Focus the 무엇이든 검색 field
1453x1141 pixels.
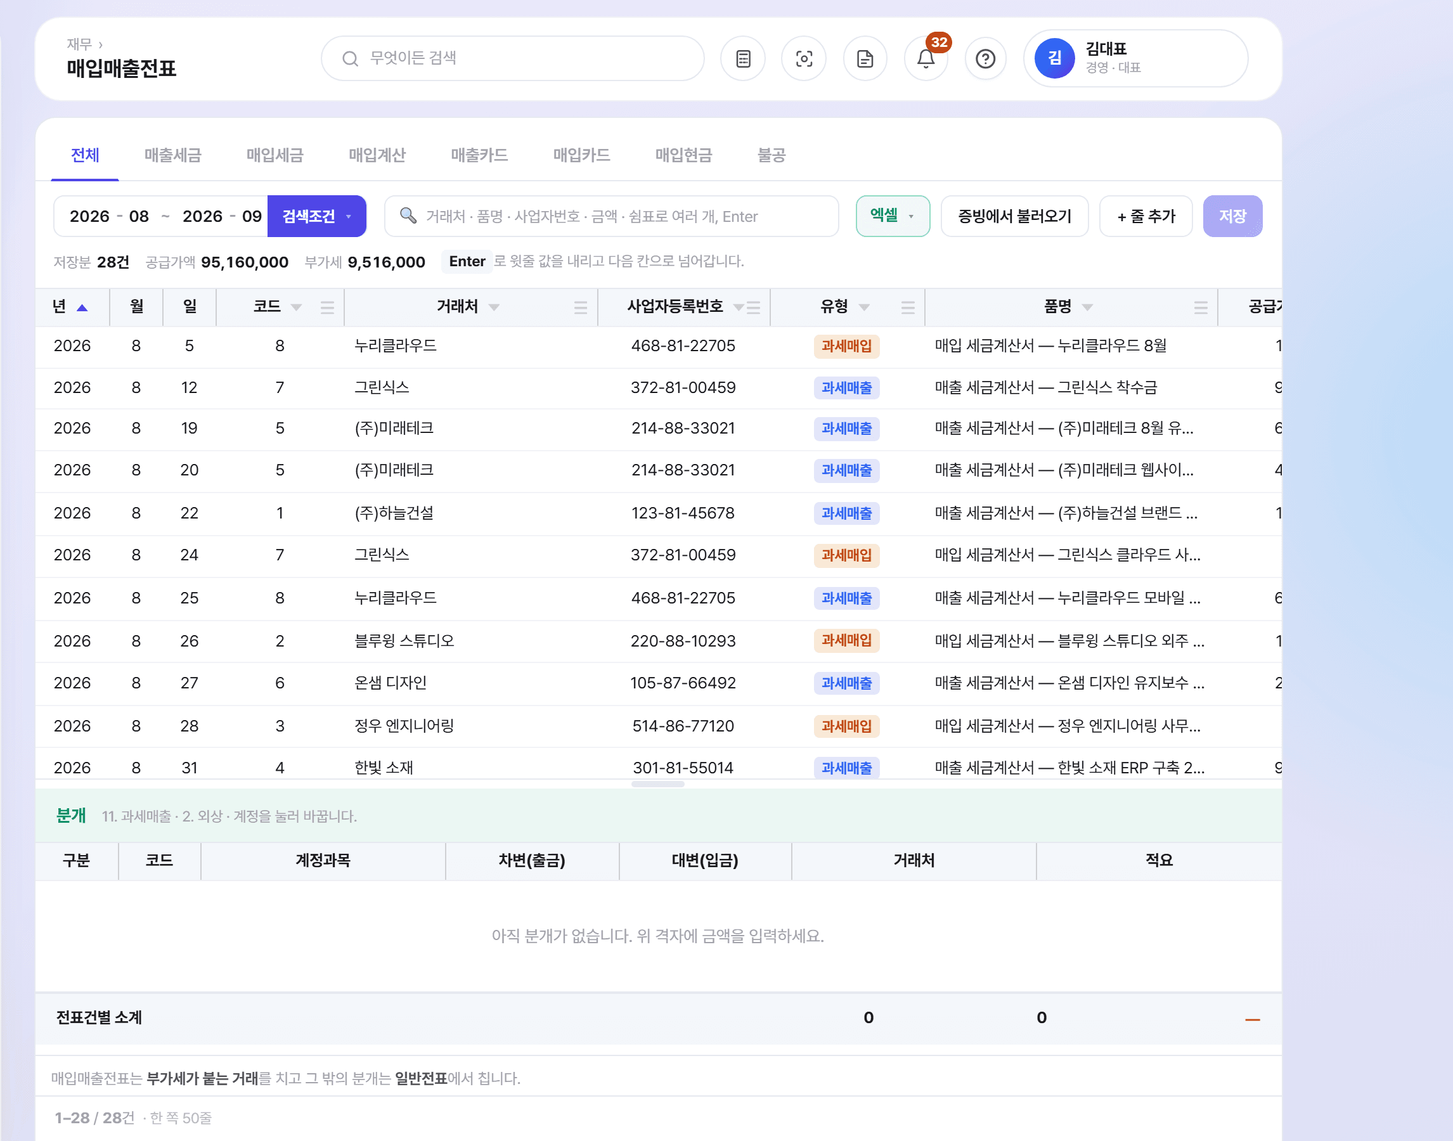tap(512, 59)
